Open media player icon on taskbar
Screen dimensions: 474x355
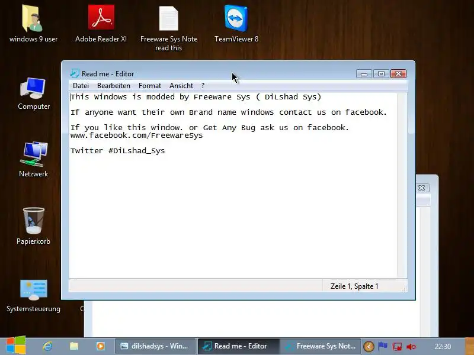(x=100, y=346)
